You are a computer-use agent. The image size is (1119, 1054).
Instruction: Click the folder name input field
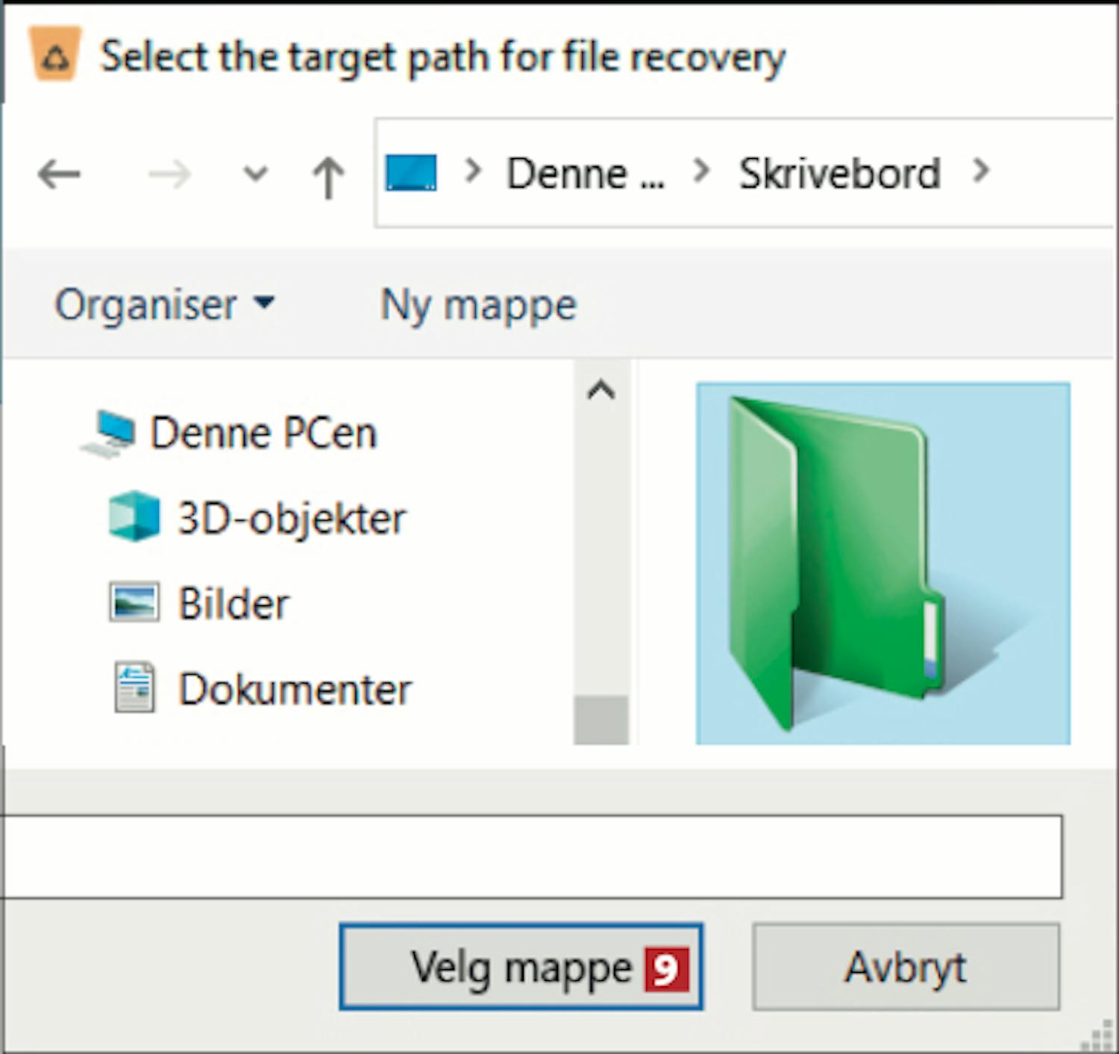coord(530,856)
